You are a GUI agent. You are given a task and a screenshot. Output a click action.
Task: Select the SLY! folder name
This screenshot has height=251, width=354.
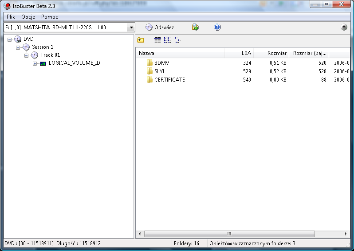159,71
